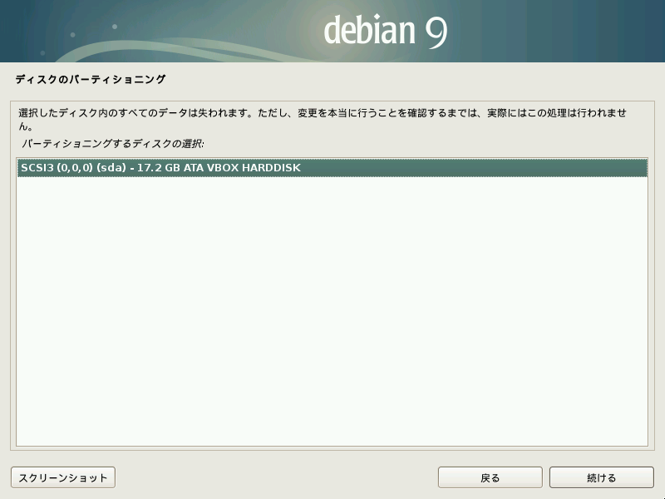Activate the Continue button on bottom right
This screenshot has width=665, height=499.
pos(603,477)
